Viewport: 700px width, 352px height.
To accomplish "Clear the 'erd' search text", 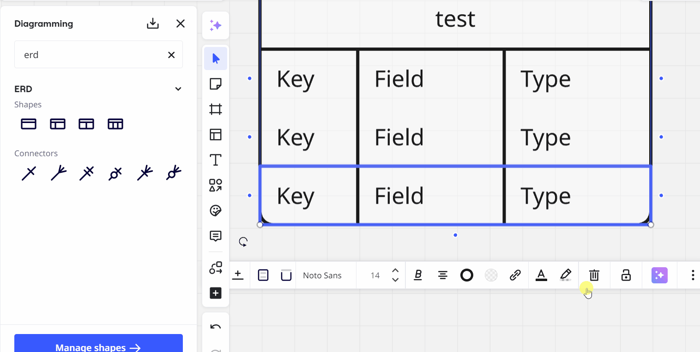I will pyautogui.click(x=171, y=55).
